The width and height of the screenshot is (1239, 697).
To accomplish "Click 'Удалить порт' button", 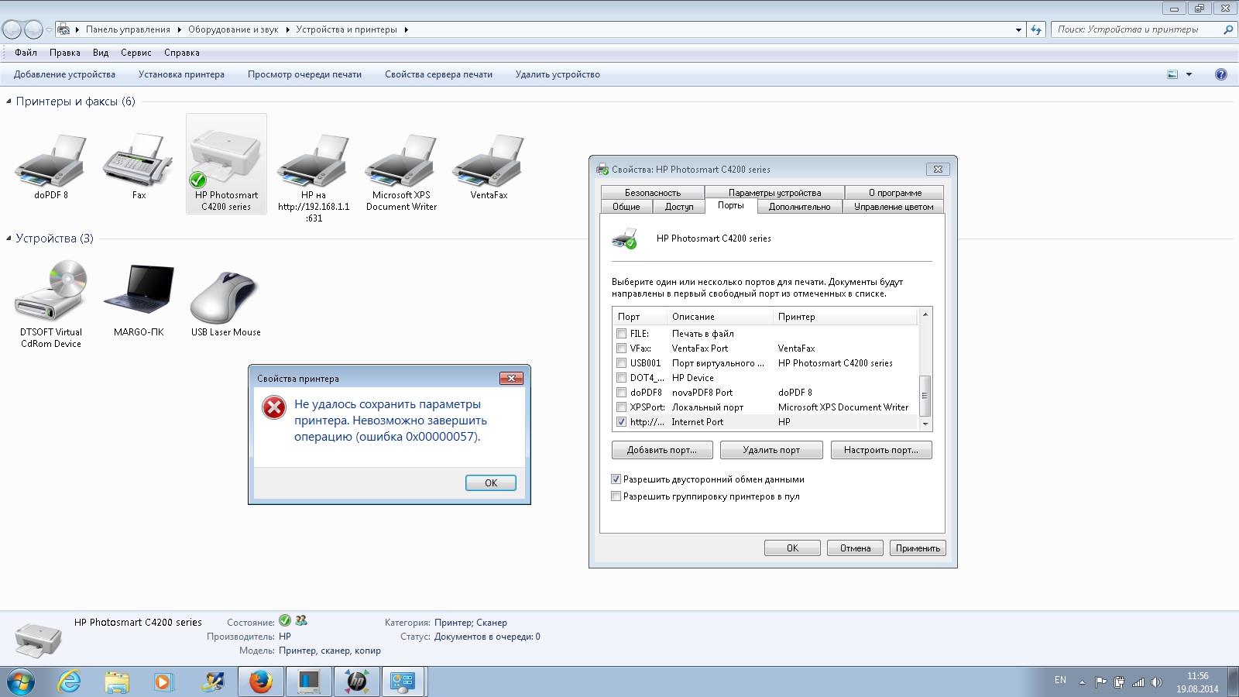I will tap(771, 450).
